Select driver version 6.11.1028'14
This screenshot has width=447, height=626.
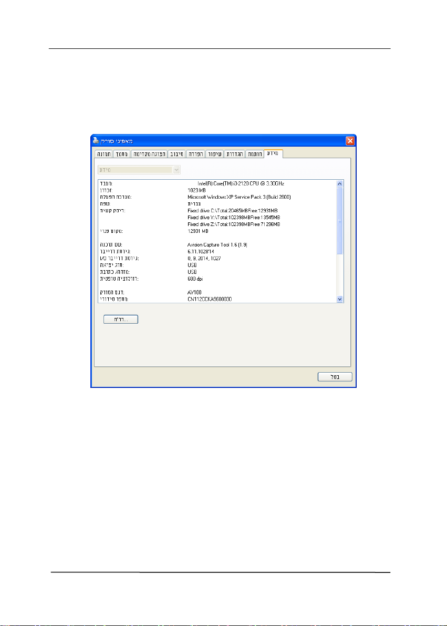tap(201, 252)
